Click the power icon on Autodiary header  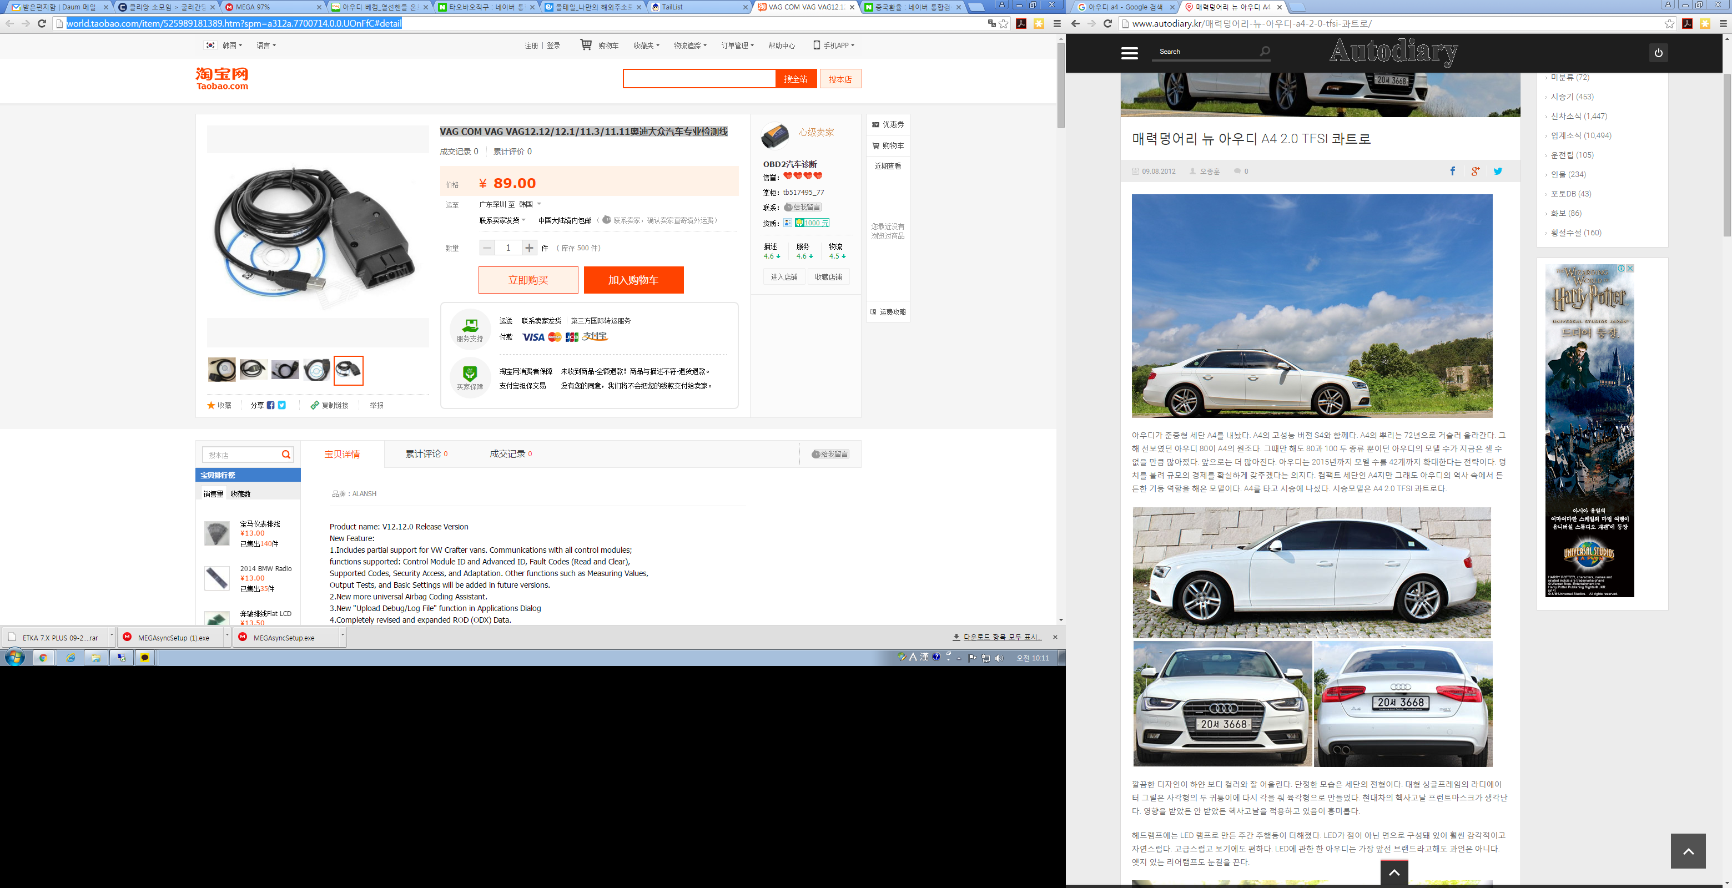(x=1658, y=53)
